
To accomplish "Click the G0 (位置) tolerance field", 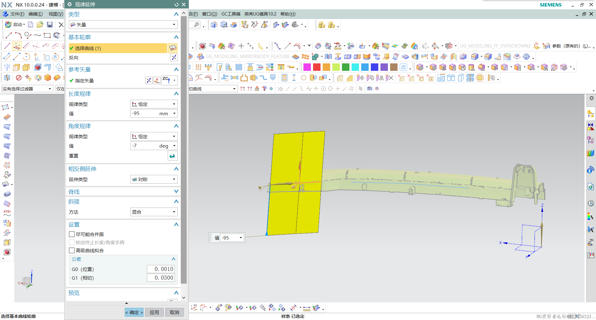I will [x=161, y=269].
